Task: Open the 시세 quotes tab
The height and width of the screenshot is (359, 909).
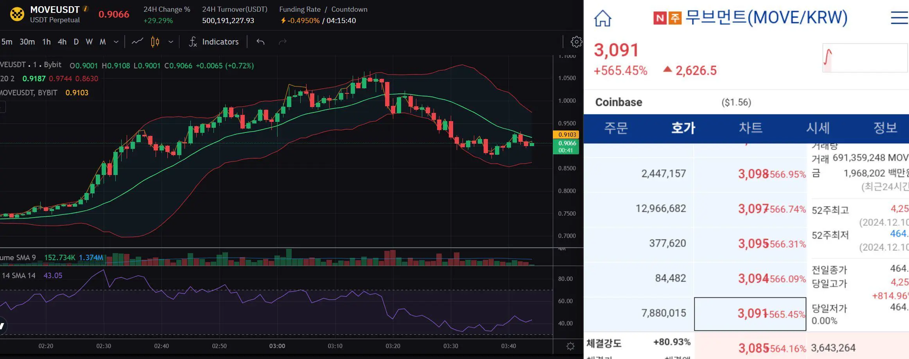Action: tap(818, 128)
